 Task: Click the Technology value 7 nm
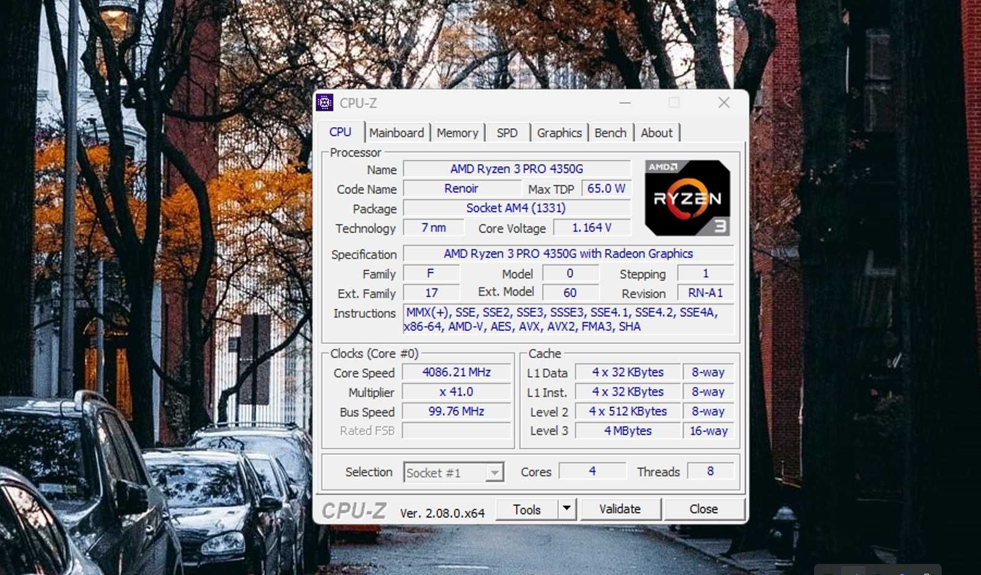434,228
